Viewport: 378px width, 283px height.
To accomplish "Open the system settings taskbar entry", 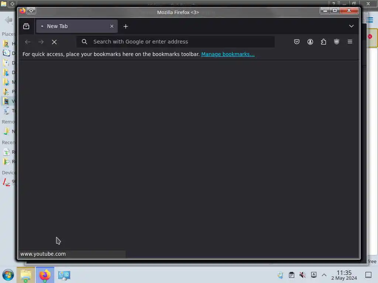I will (64, 275).
